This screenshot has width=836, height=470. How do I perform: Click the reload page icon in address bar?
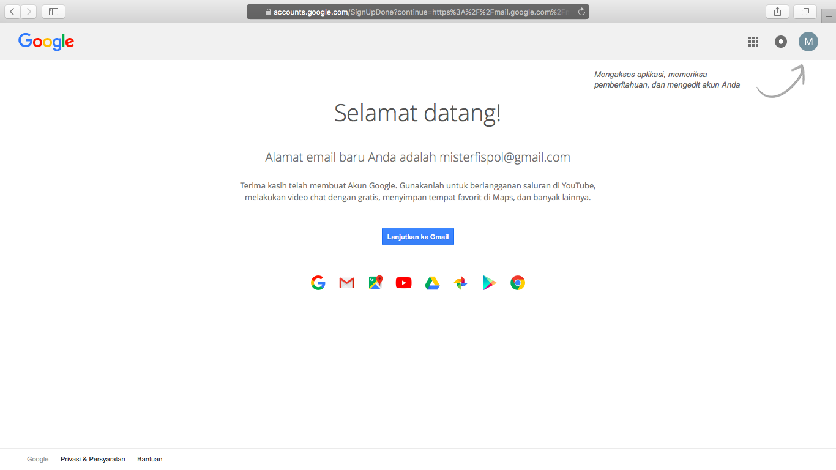[581, 12]
